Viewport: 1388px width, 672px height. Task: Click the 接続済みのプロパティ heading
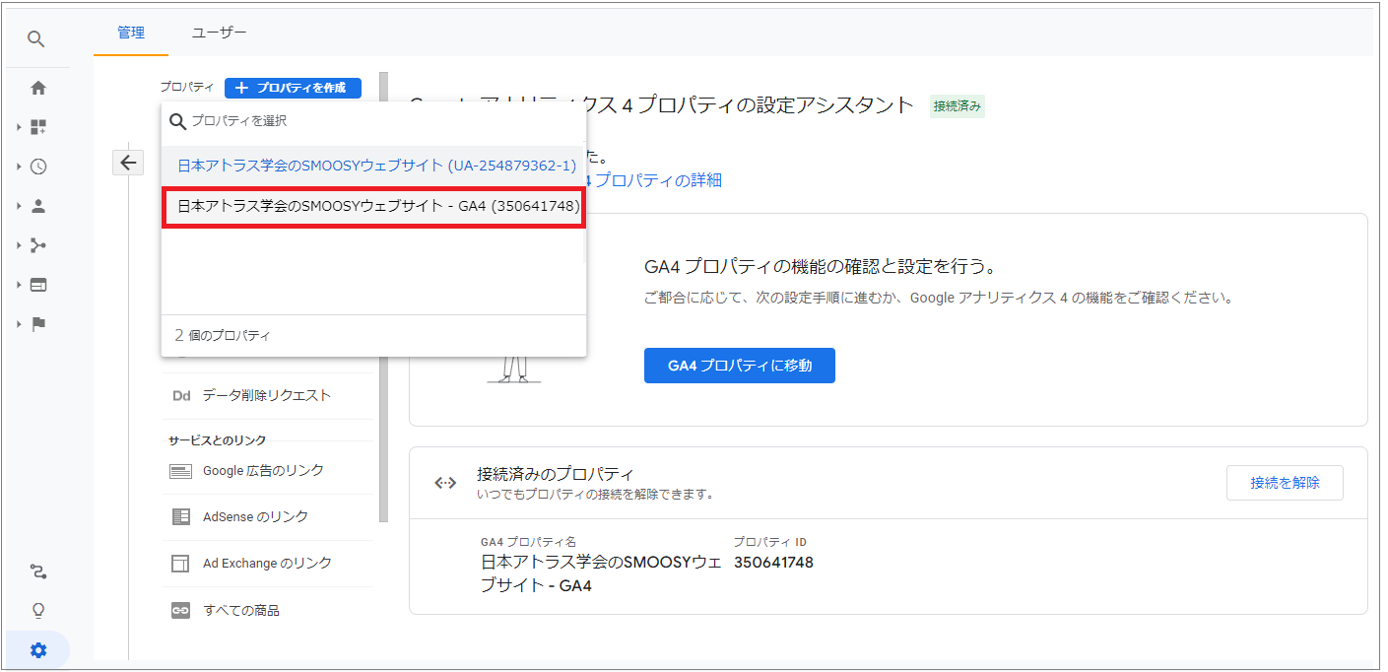pos(555,474)
